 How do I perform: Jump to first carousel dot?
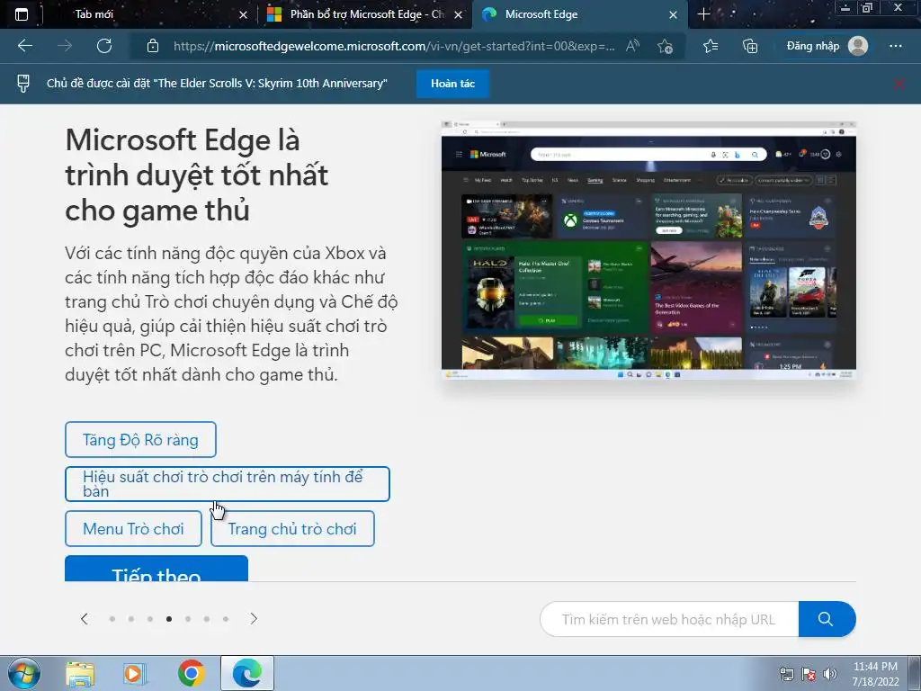point(112,619)
